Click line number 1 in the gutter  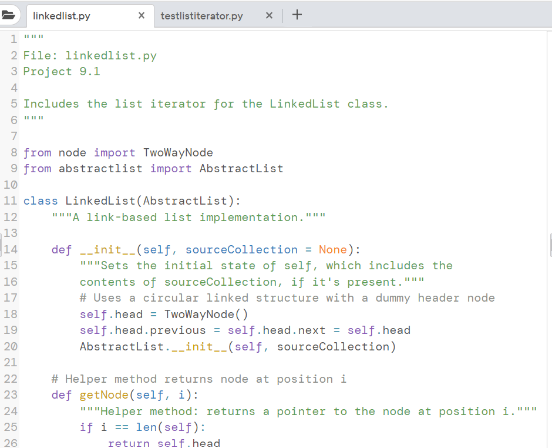pos(14,38)
